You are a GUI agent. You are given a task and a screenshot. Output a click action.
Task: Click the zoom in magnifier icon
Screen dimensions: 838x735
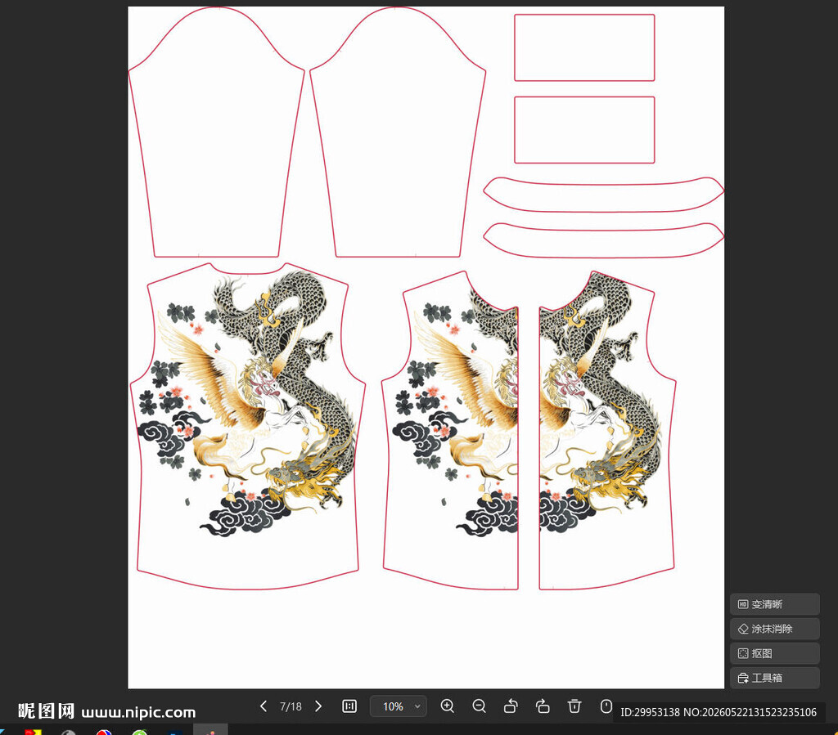click(448, 706)
